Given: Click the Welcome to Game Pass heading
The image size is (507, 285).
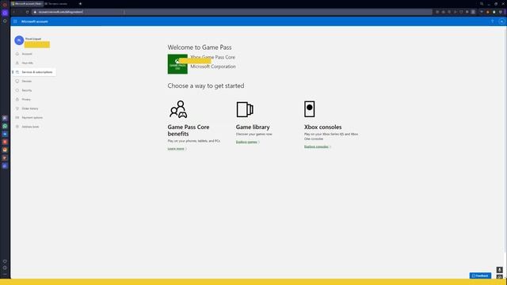Looking at the screenshot, I should pos(200,47).
